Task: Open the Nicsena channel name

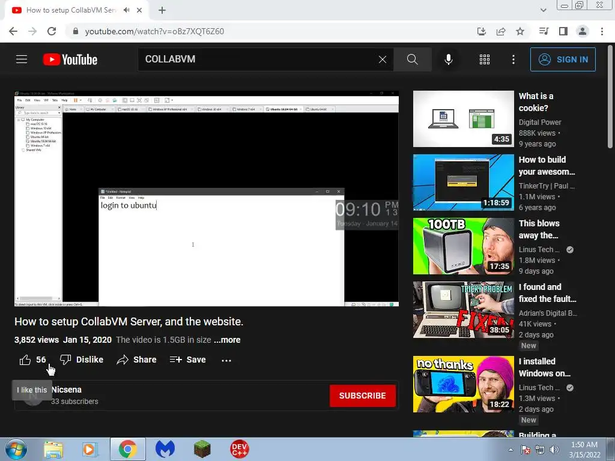Action: [x=66, y=390]
